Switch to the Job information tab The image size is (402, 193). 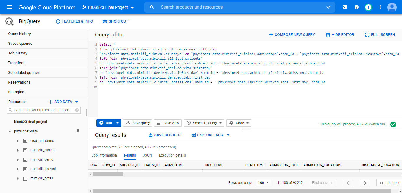104,155
